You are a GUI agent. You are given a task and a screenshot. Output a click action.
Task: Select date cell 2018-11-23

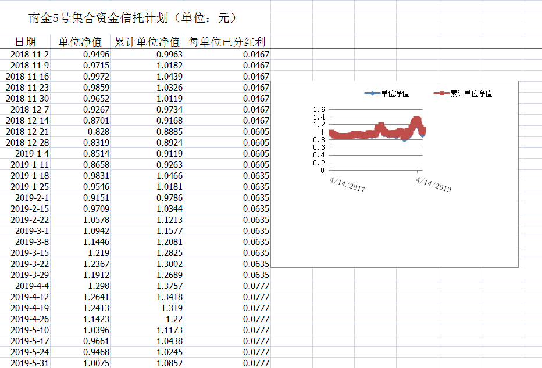[25, 87]
